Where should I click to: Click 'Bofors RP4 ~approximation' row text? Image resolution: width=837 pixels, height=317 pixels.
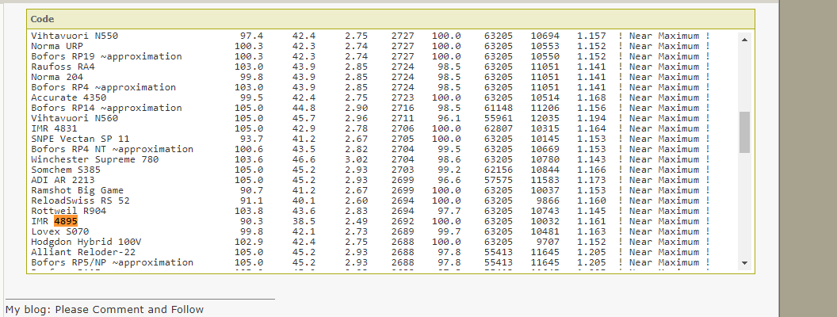pos(103,87)
